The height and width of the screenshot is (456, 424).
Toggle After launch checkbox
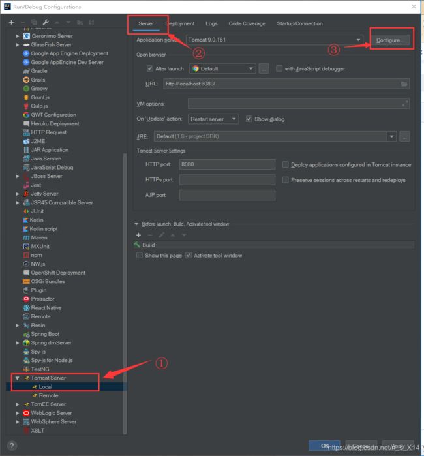(x=150, y=68)
